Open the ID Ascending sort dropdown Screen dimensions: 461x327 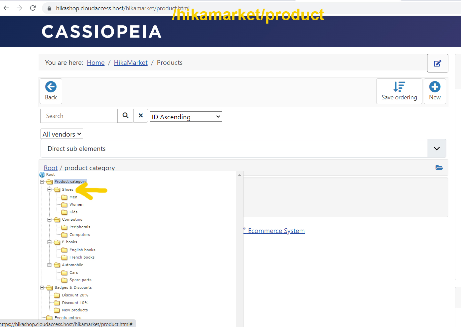point(186,117)
